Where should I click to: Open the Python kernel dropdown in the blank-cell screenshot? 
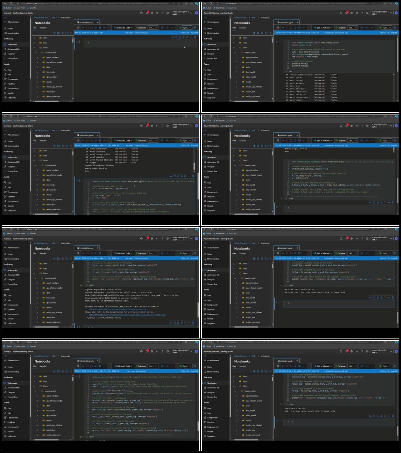click(x=187, y=28)
